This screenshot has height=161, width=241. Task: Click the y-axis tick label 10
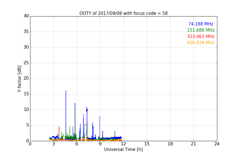(26, 110)
